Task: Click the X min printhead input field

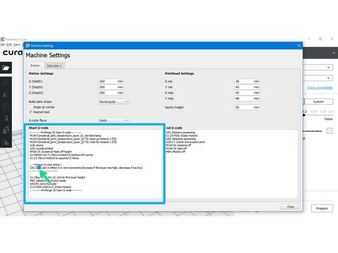Action: pos(247,81)
